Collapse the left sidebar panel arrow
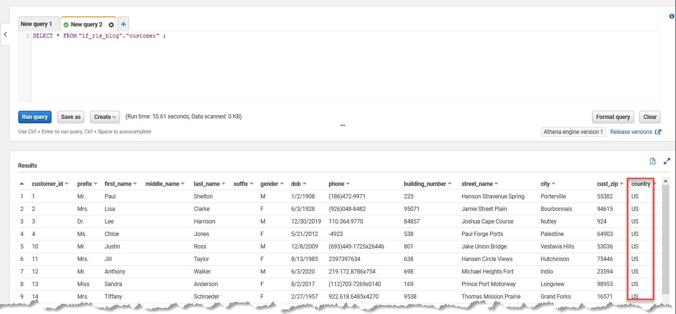Screen dimensions: 676x314 click(5, 35)
